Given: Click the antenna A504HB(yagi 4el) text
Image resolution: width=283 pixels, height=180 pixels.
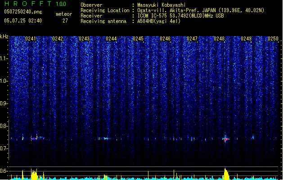Looking at the screenshot, I should [159, 21].
